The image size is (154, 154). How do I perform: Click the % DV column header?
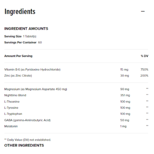(144, 56)
